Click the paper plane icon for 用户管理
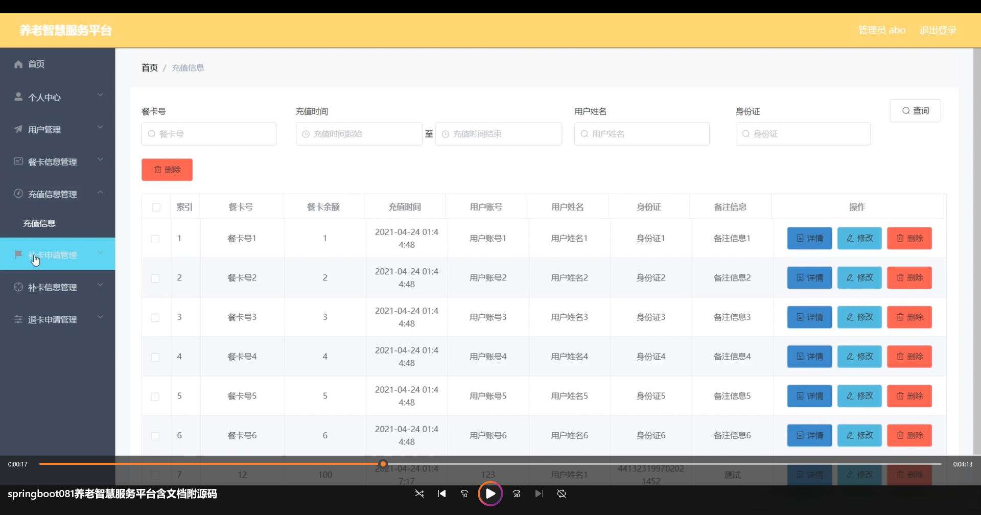981x515 pixels. [x=18, y=129]
